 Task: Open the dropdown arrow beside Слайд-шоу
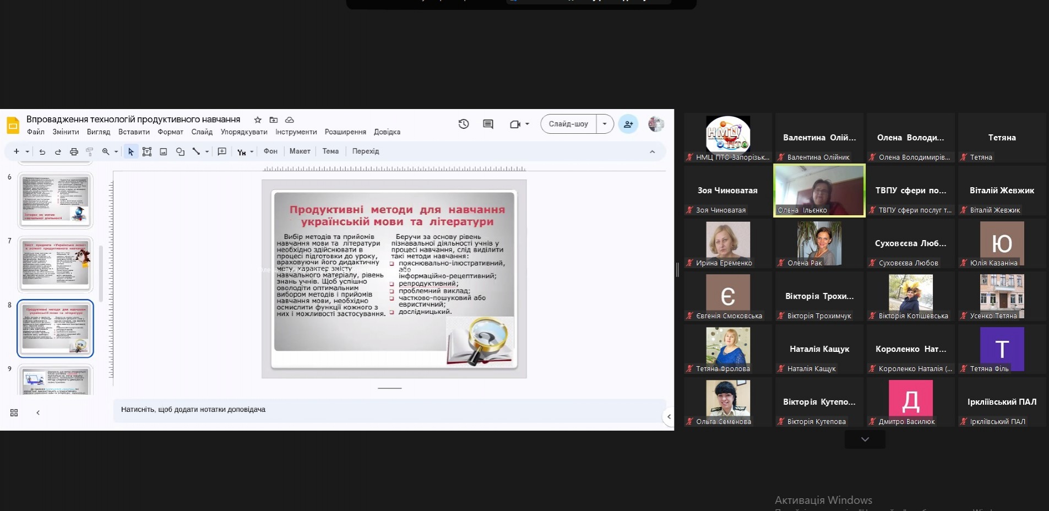(x=605, y=124)
